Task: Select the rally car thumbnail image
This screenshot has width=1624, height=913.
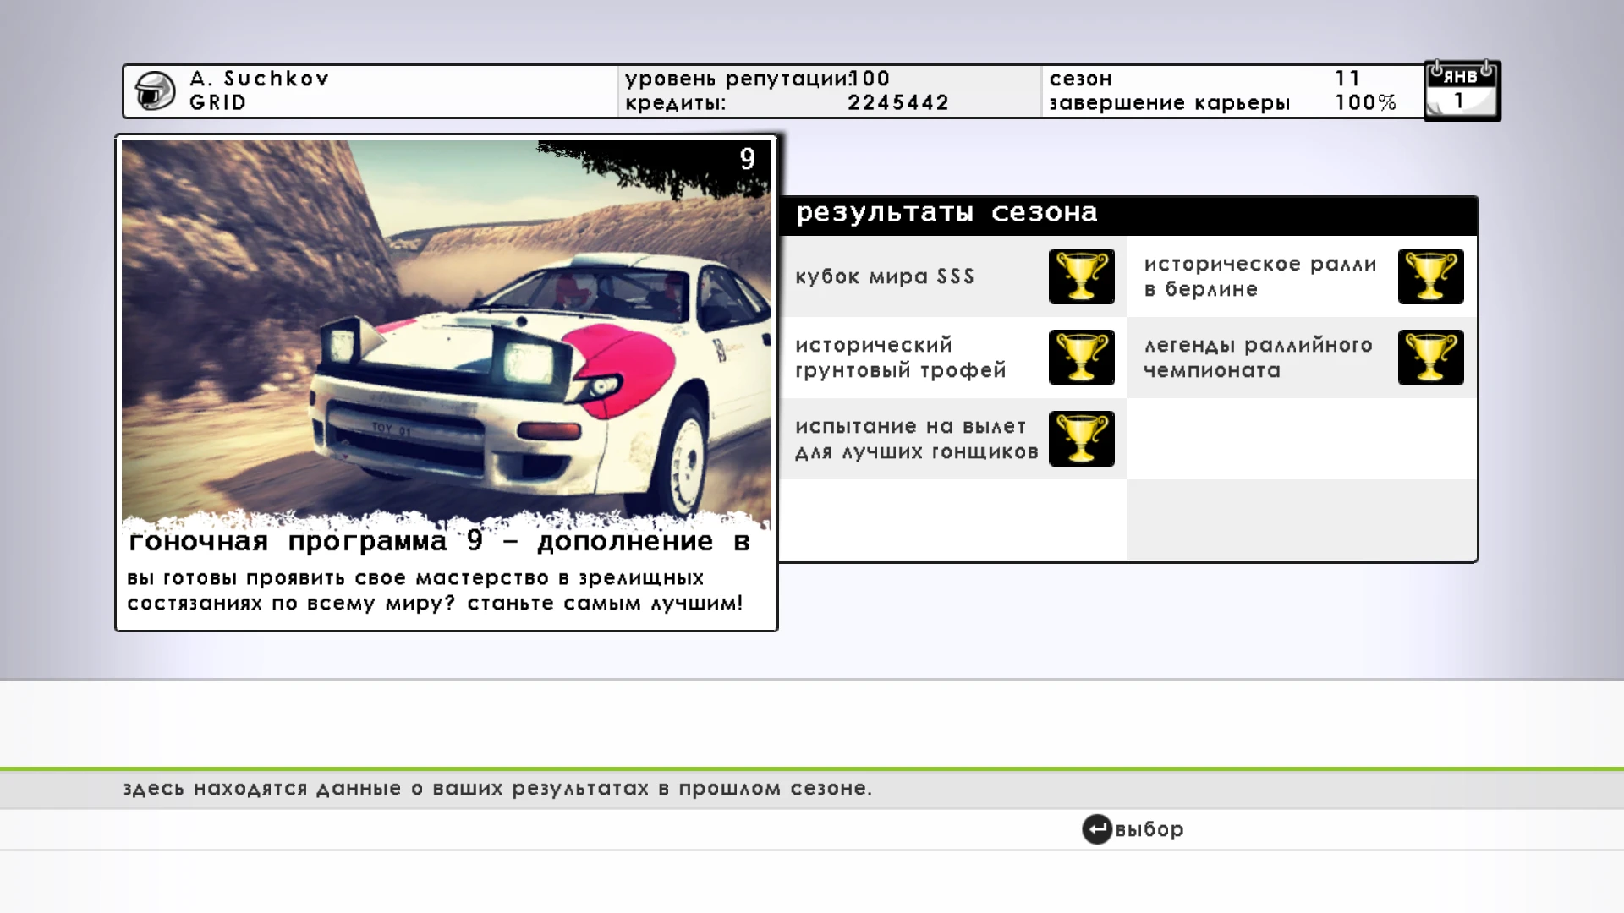Action: (447, 330)
